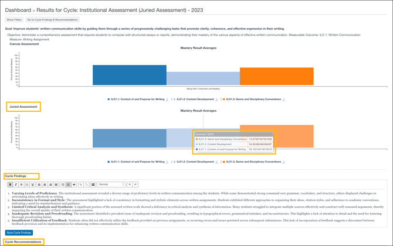Click the Cycle Findings heading

coord(15,176)
